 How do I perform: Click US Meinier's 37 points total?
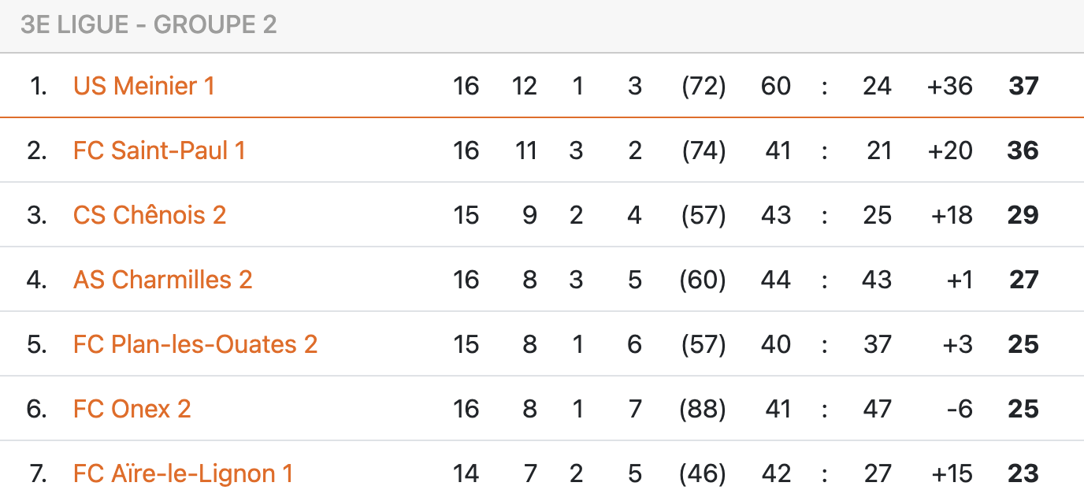click(1023, 86)
